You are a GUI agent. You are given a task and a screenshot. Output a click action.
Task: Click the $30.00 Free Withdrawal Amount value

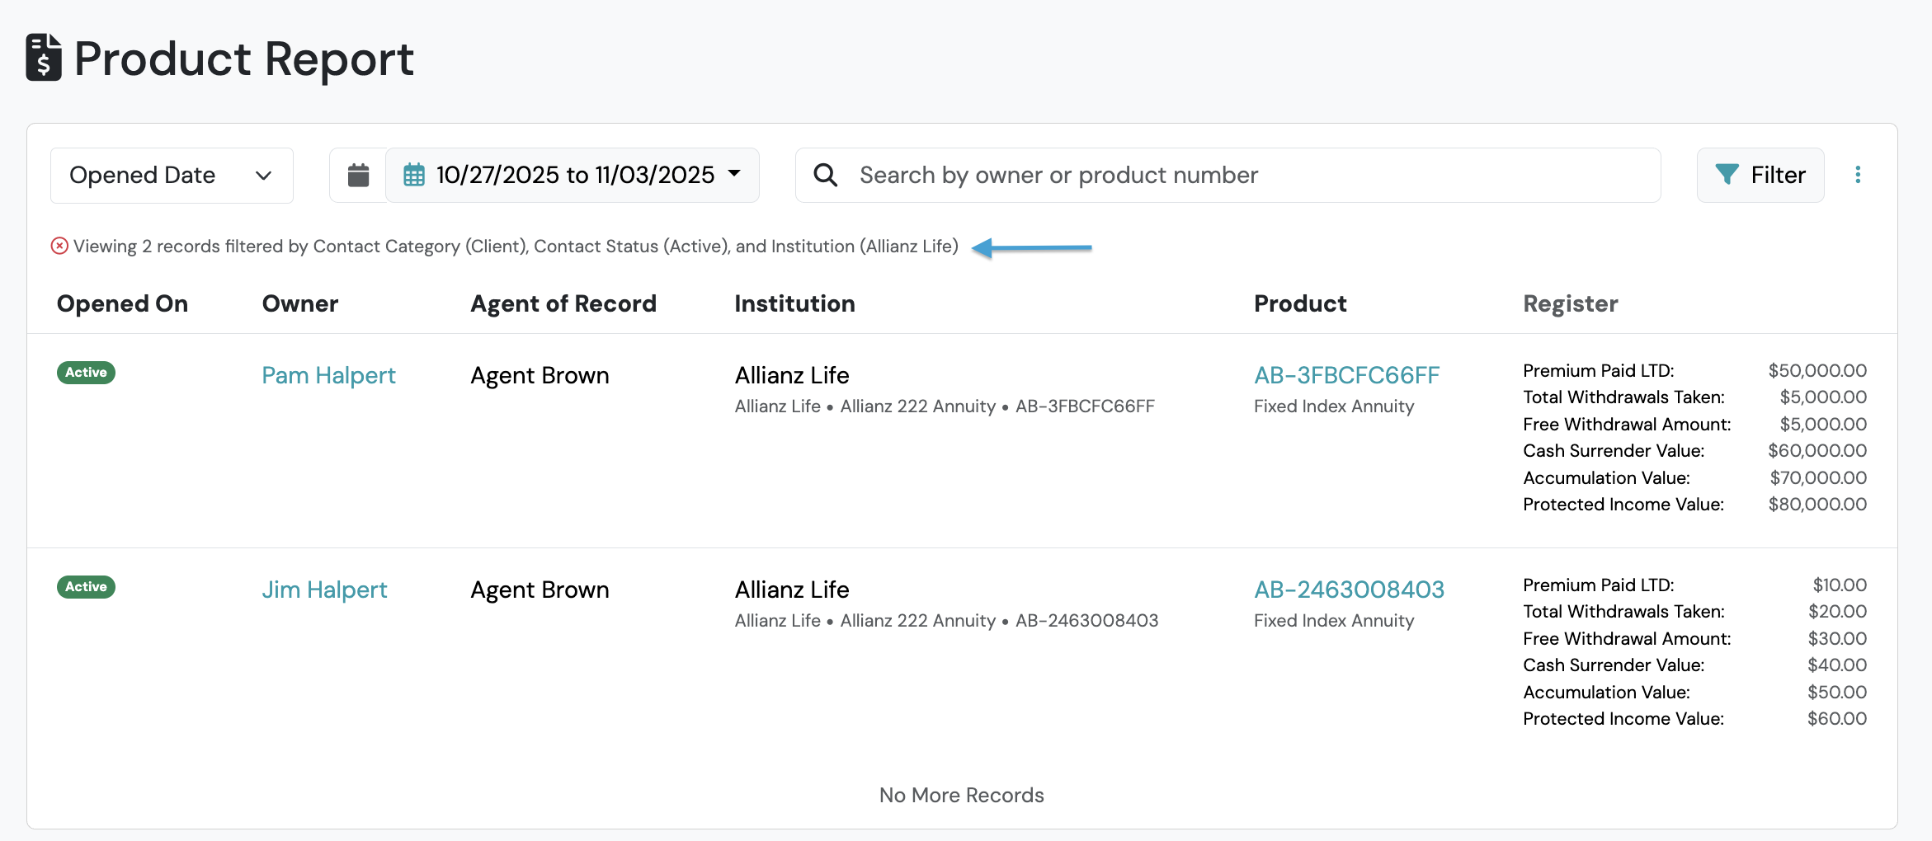tap(1837, 638)
